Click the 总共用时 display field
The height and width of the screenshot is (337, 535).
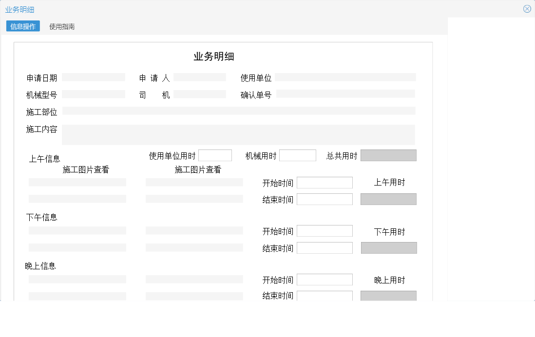click(x=388, y=155)
